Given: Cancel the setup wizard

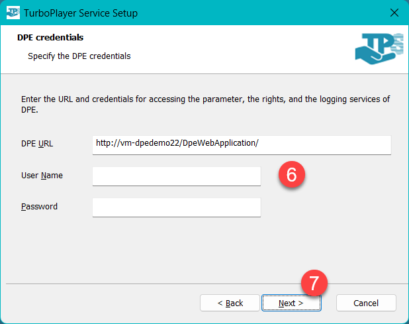Looking at the screenshot, I should pyautogui.click(x=366, y=303).
